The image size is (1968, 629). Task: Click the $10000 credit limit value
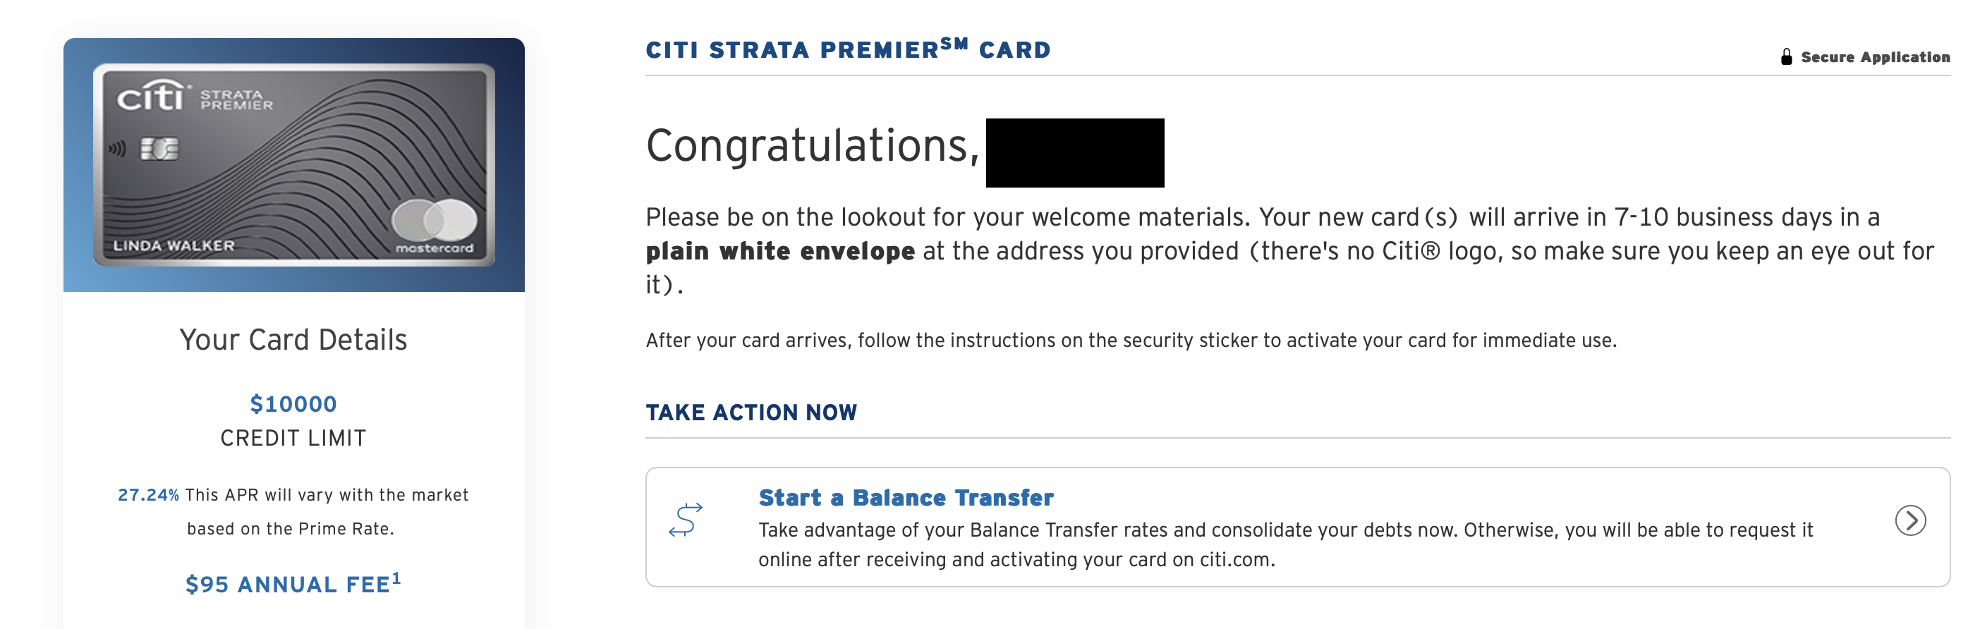[x=293, y=404]
